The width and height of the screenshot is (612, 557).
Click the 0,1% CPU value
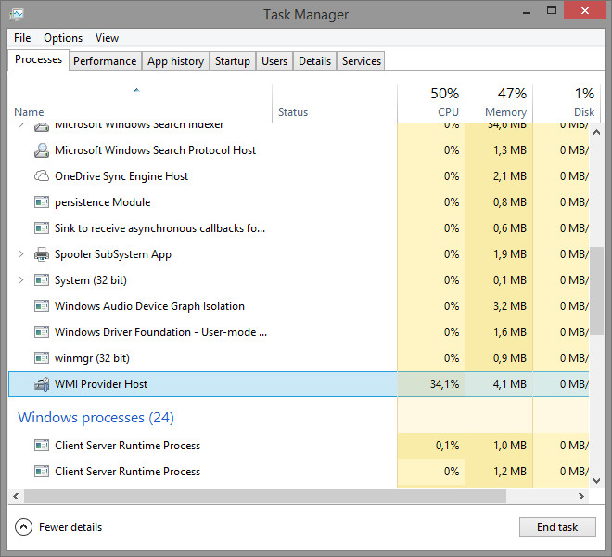coord(447,446)
